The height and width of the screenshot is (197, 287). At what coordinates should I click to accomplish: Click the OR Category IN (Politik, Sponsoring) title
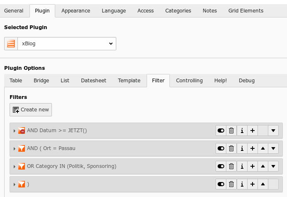(71, 166)
